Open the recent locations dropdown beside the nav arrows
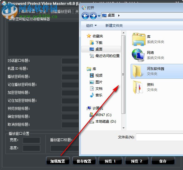Viewport: 183px width, 170px height. coord(99,16)
